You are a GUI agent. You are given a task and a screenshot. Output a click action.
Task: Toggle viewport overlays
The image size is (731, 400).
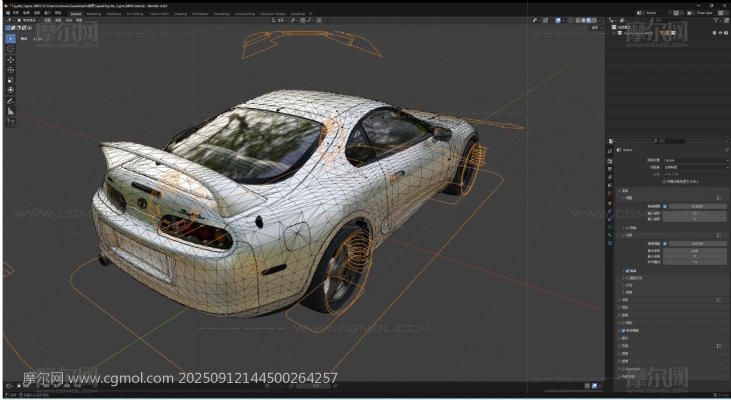(558, 20)
